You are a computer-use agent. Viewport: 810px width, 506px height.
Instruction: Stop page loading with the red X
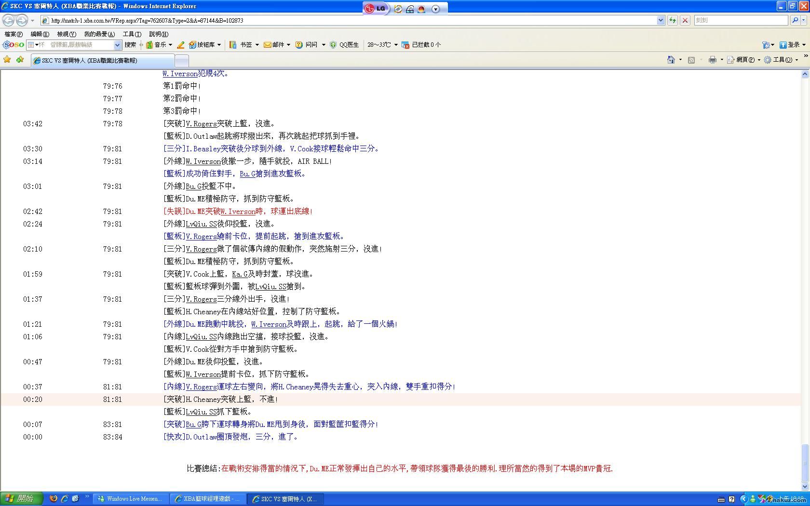(x=685, y=20)
